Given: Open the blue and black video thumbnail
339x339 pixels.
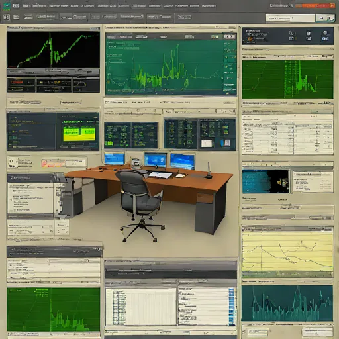Looking at the screenshot, I should [x=266, y=181].
